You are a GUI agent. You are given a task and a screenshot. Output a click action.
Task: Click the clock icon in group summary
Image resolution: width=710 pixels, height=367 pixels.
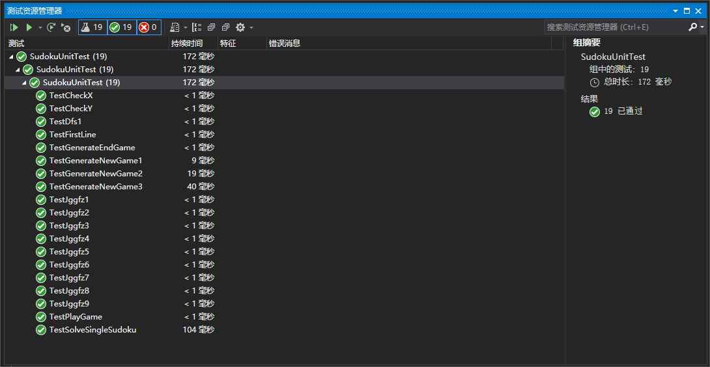pyautogui.click(x=595, y=83)
